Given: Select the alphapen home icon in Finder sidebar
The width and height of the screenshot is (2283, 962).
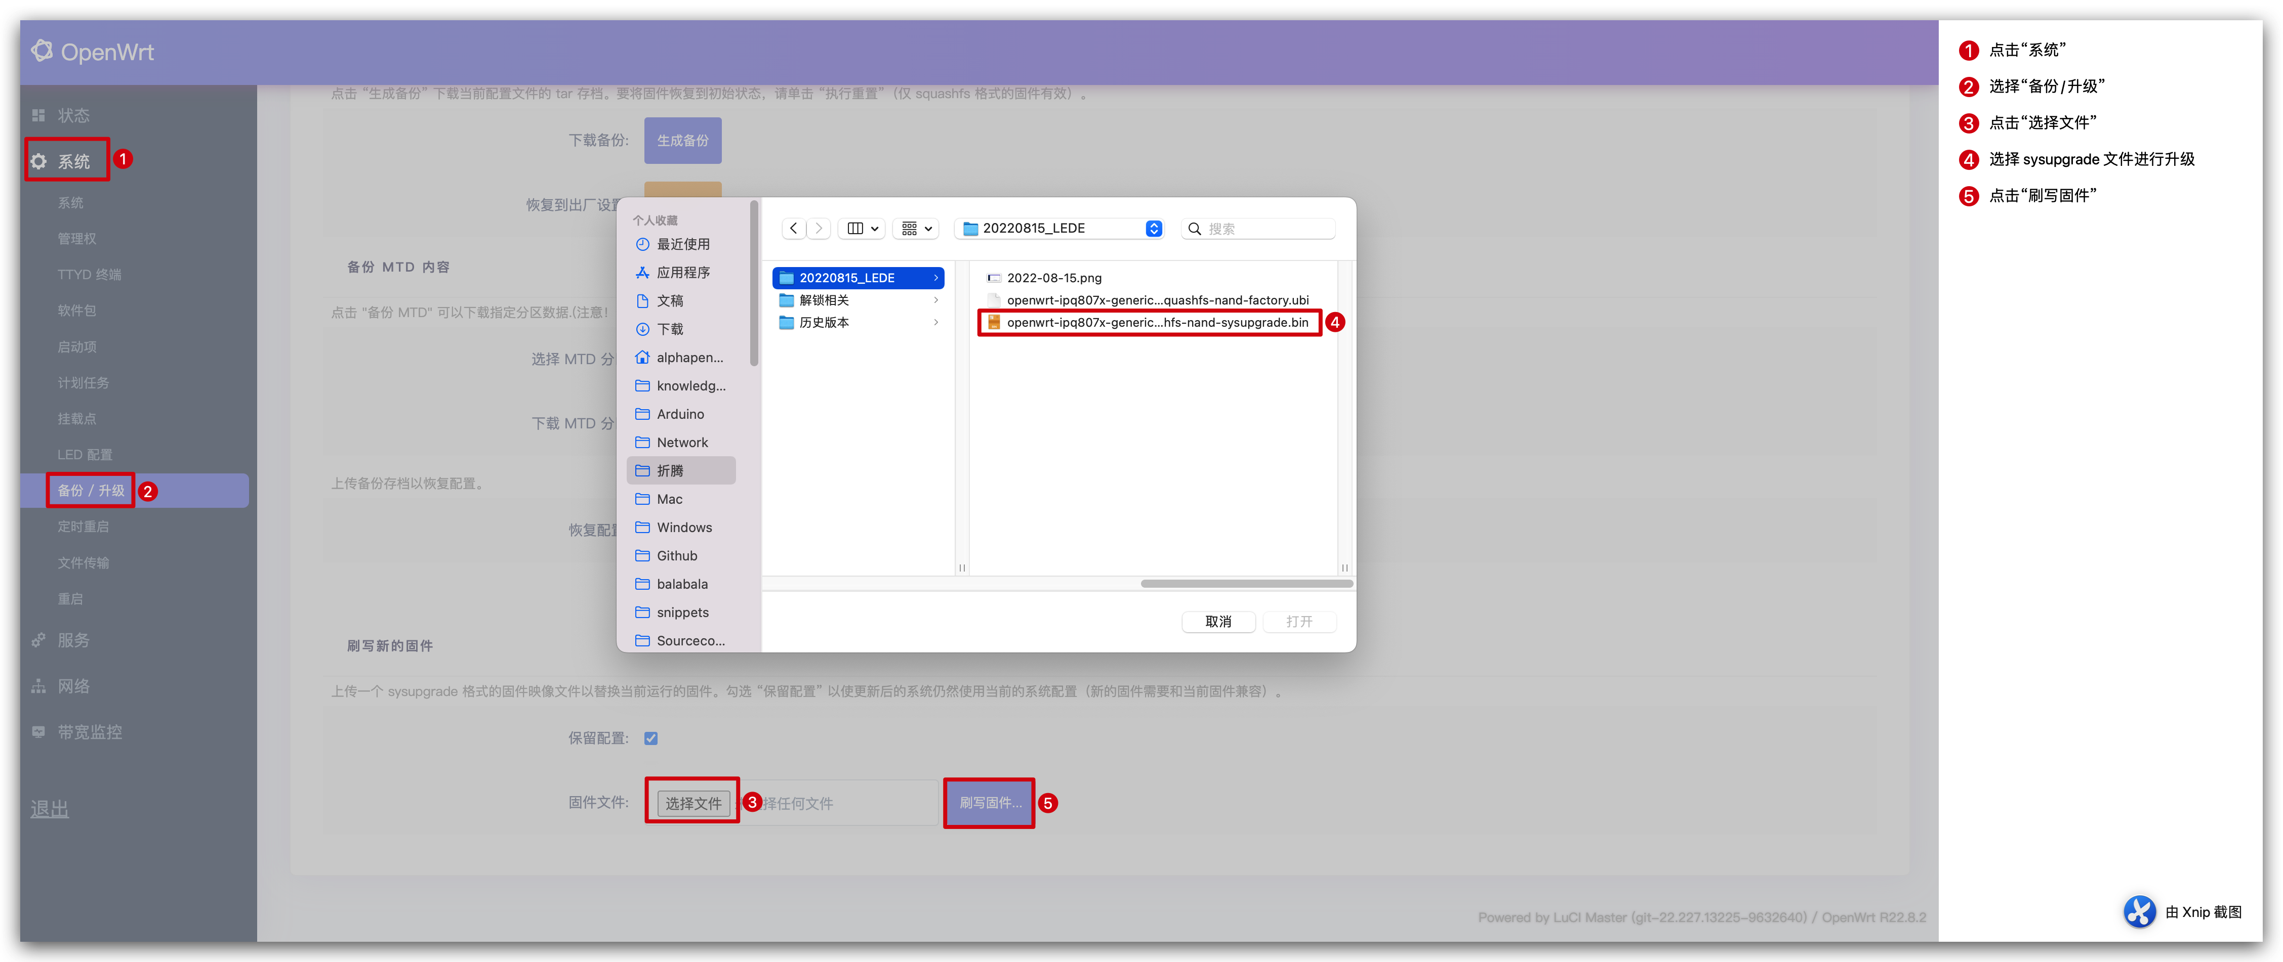Looking at the screenshot, I should point(642,358).
